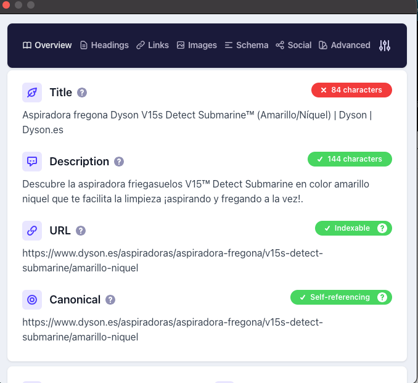Screen dimensions: 418x383
Task: Switch to the Social tab
Action: pyautogui.click(x=293, y=45)
